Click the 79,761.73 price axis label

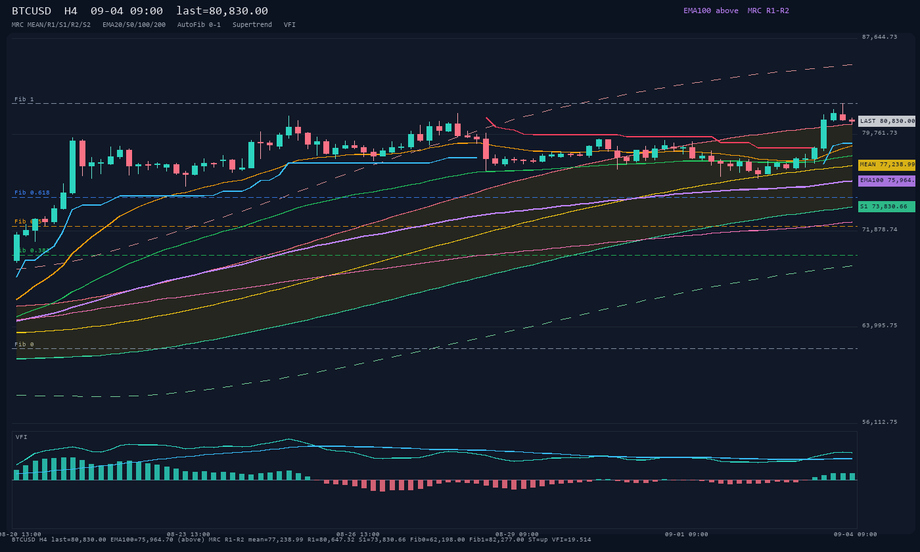pyautogui.click(x=879, y=133)
